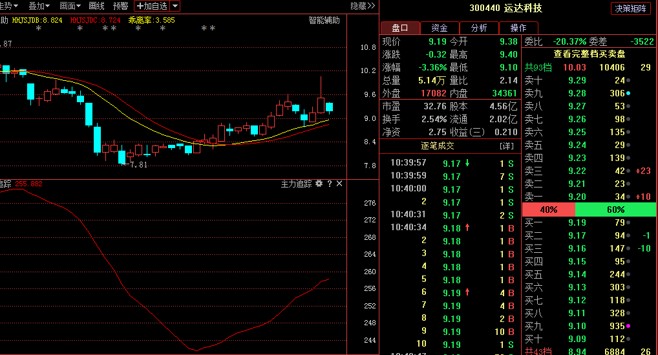Screen dimensions: 658x355
Task: Collapse side panel with 隐藏>> button
Action: [x=362, y=6]
